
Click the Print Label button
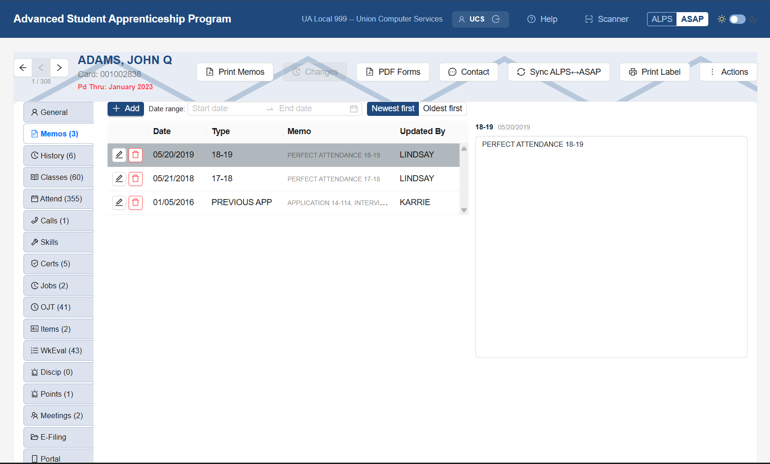(655, 72)
